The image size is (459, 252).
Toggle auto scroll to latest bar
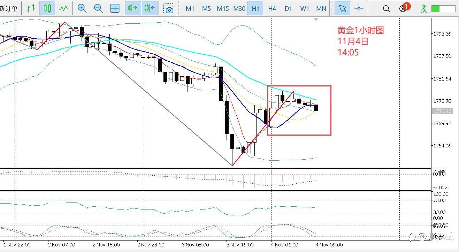133,8
